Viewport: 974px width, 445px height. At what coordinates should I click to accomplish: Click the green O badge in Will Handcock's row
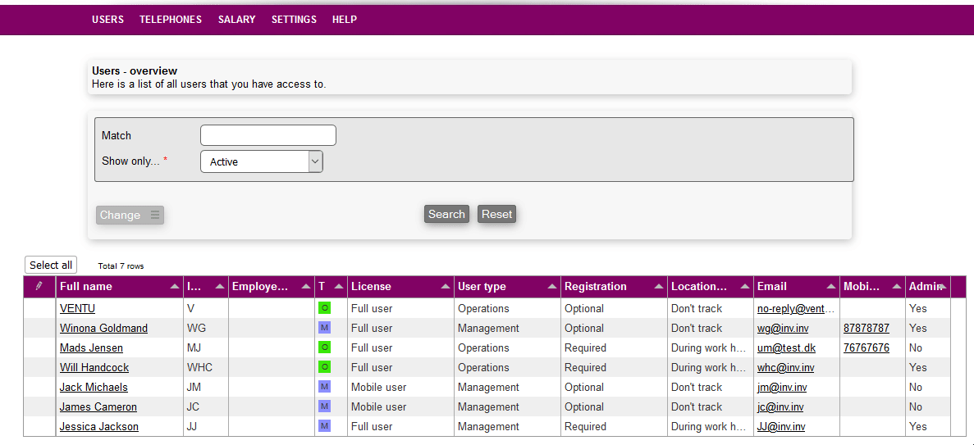coord(324,368)
